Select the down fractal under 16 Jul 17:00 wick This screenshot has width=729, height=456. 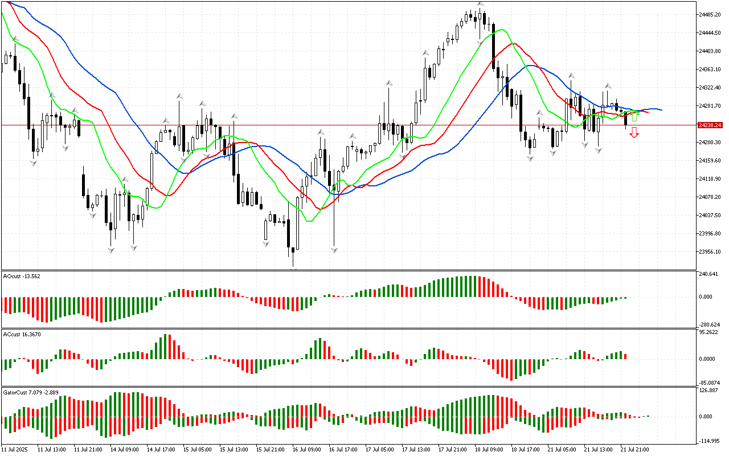click(334, 250)
